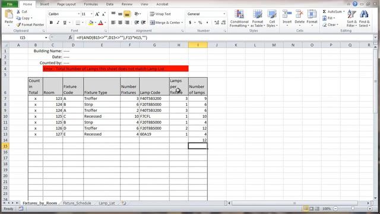Open the Fill menu
This screenshot has width=380, height=214.
(x=328, y=18)
